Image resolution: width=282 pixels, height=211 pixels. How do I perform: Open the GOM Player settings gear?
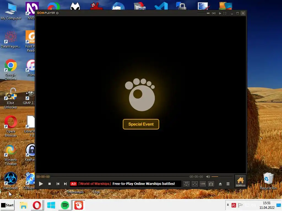coord(57,13)
